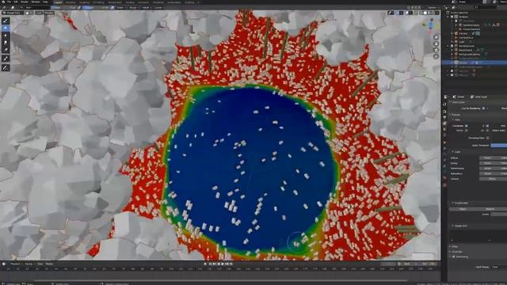Click the viewport zoom navigation button
Image resolution: width=507 pixels, height=285 pixels.
[x=436, y=37]
